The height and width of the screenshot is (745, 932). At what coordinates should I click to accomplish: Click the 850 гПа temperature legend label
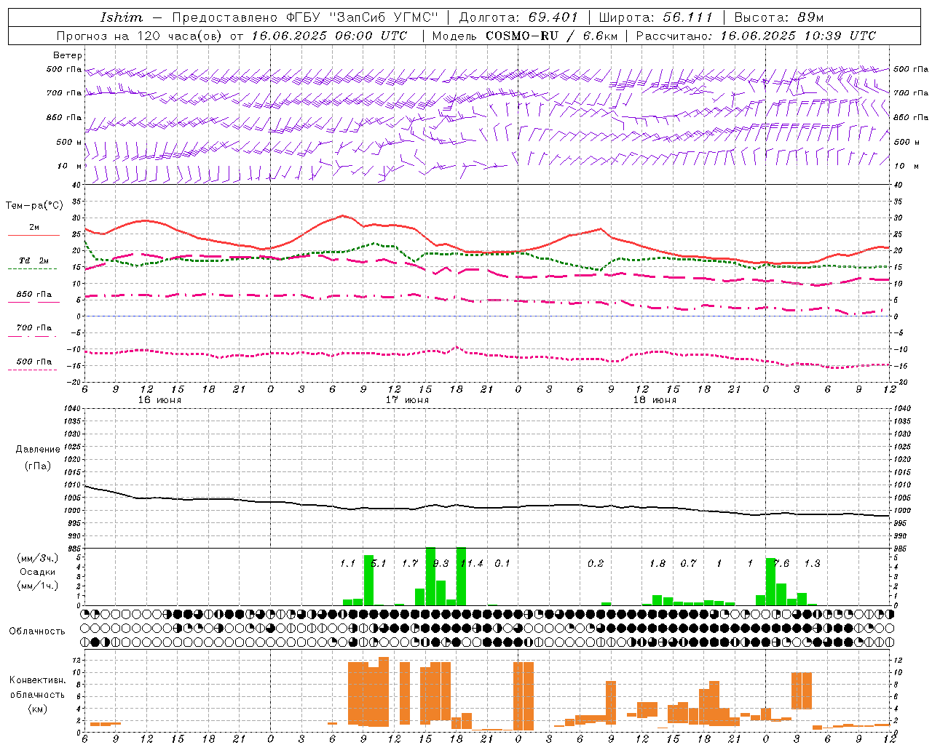pos(34,295)
